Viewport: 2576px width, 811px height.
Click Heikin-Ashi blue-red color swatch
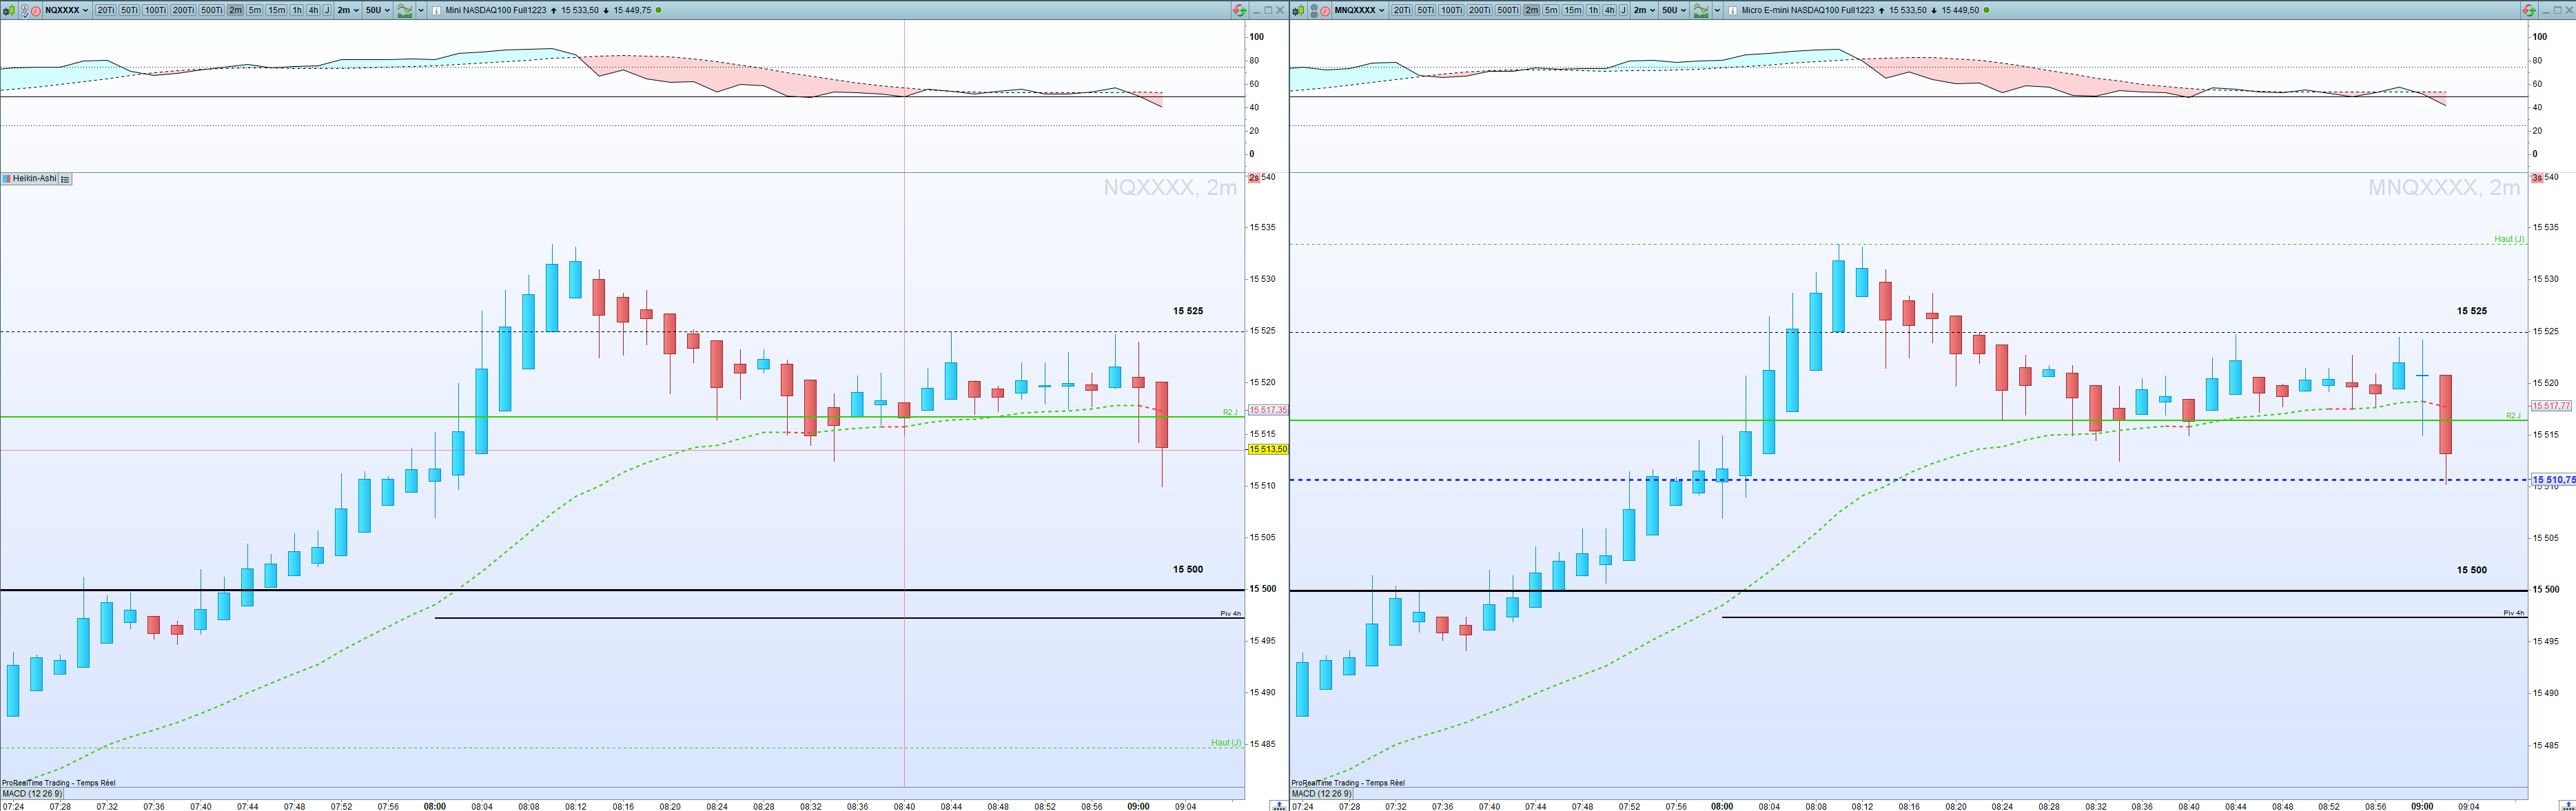pyautogui.click(x=7, y=179)
